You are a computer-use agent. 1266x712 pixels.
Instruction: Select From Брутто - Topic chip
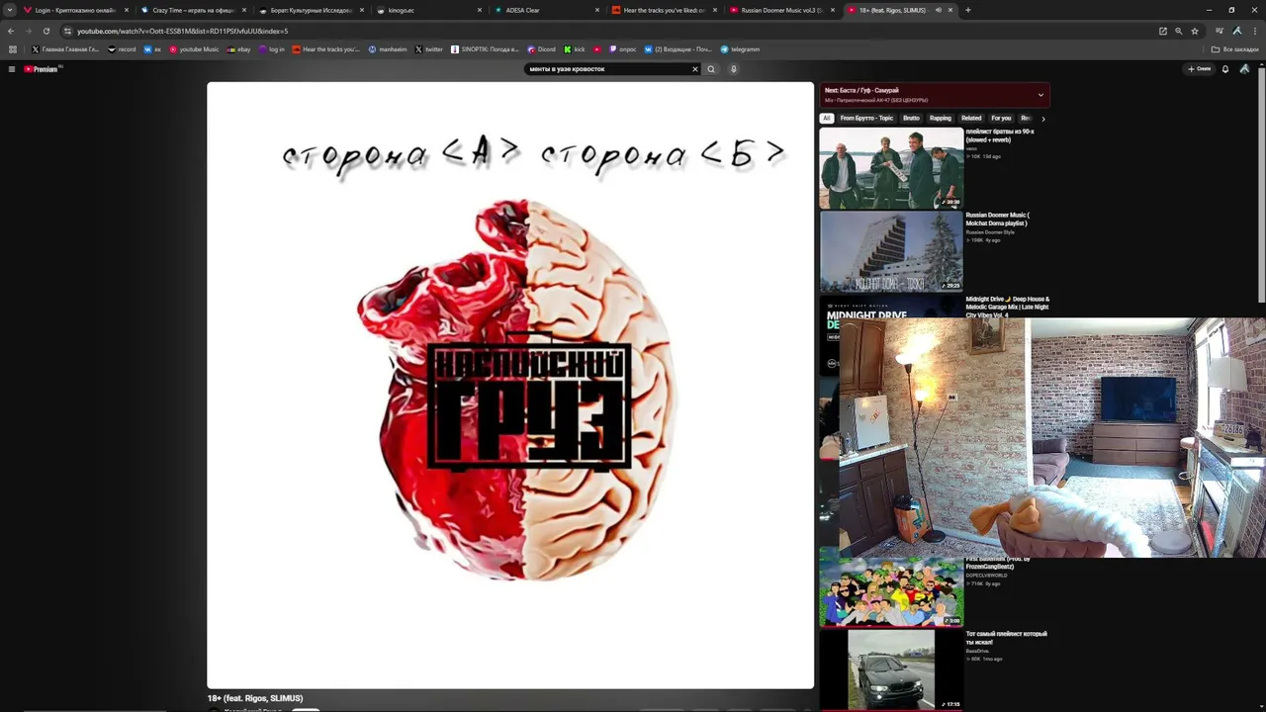click(866, 119)
